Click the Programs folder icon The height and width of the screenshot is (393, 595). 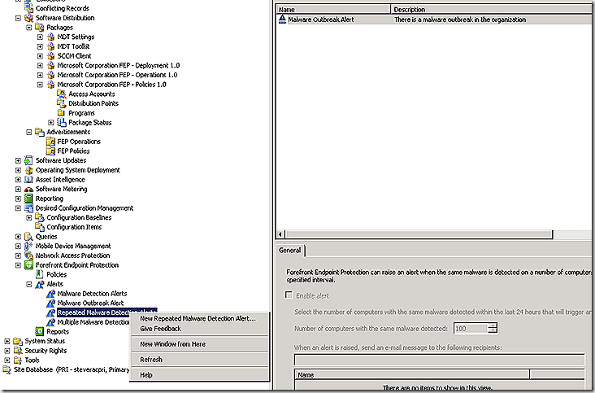click(61, 113)
